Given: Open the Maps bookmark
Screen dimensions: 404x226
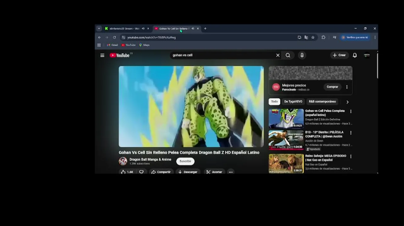Looking at the screenshot, I should point(144,45).
